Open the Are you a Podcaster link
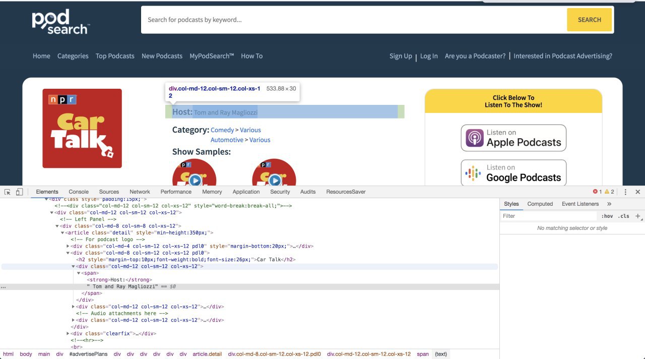This screenshot has height=359, width=645. click(x=475, y=56)
